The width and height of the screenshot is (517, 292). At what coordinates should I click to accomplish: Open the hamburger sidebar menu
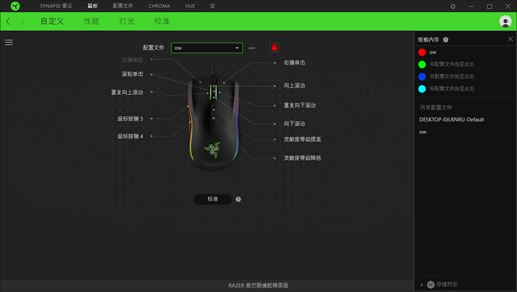click(x=9, y=42)
